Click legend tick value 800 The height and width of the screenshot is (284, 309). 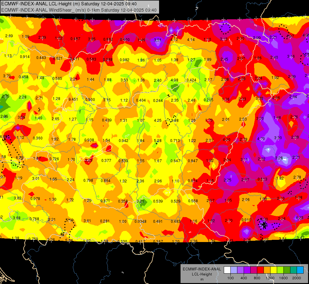click(257, 278)
